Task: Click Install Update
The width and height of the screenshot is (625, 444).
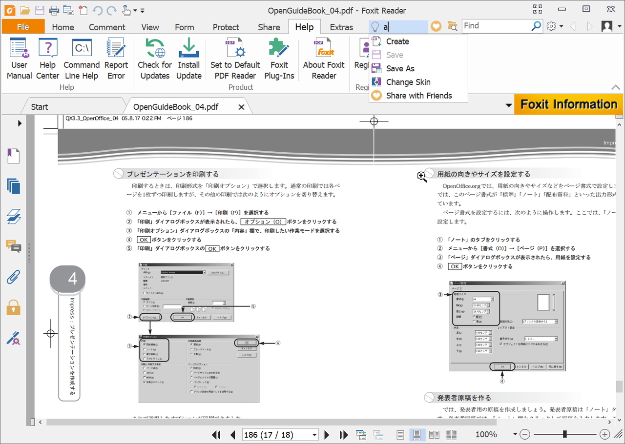Action: click(x=189, y=59)
